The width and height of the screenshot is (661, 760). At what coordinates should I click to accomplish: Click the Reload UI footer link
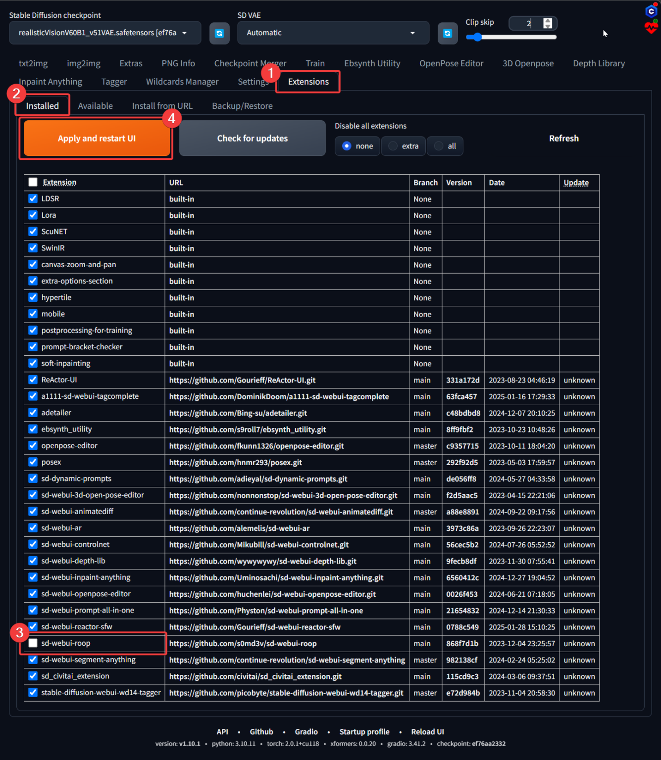pyautogui.click(x=427, y=732)
